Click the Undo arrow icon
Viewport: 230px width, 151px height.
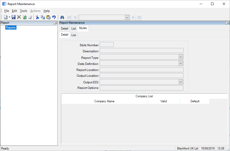54,17
